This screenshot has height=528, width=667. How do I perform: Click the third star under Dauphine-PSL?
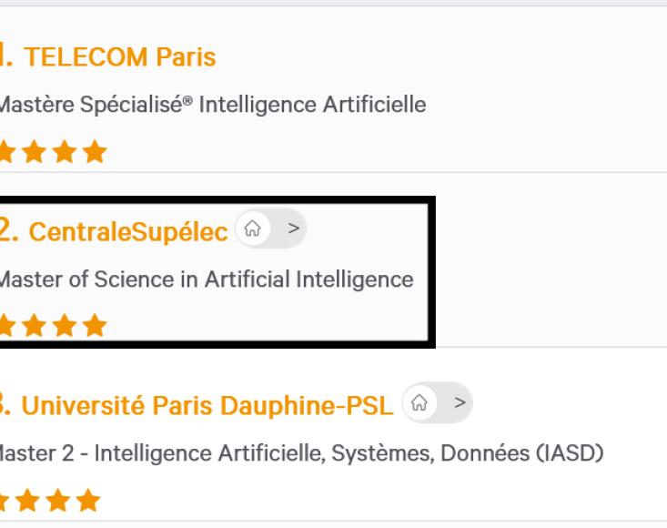[58, 500]
